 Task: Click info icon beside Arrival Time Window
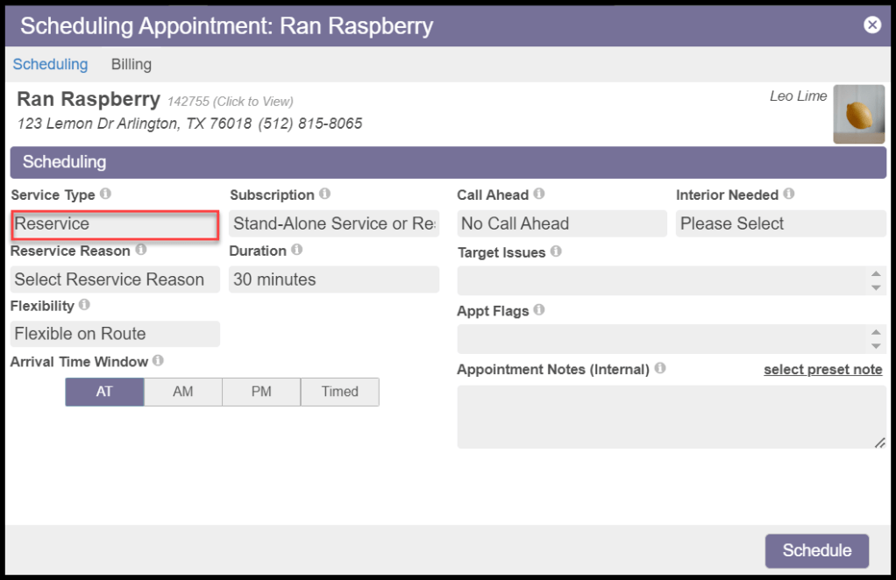pos(158,360)
